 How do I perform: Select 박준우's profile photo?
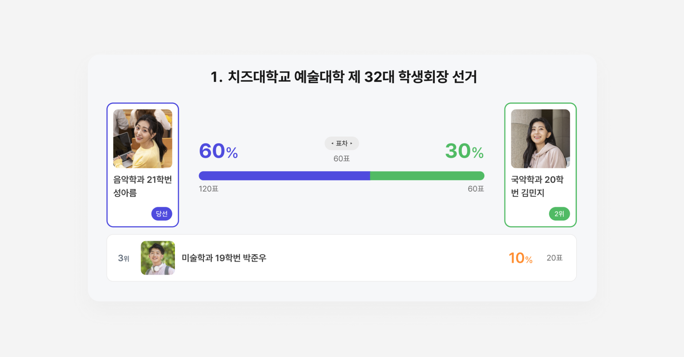pos(158,258)
